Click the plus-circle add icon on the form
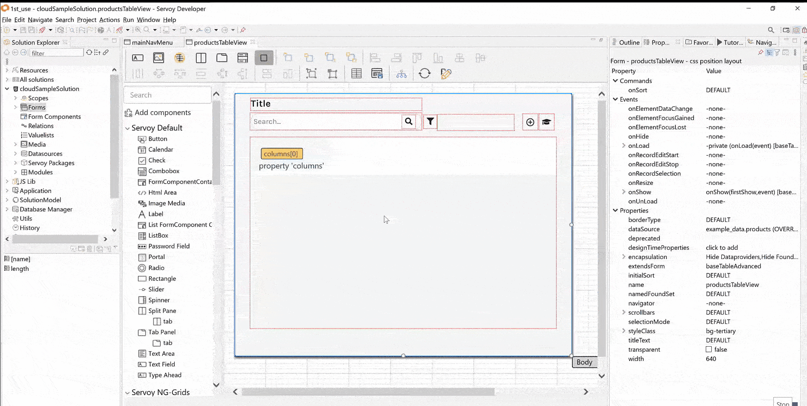This screenshot has width=807, height=406. [x=530, y=122]
